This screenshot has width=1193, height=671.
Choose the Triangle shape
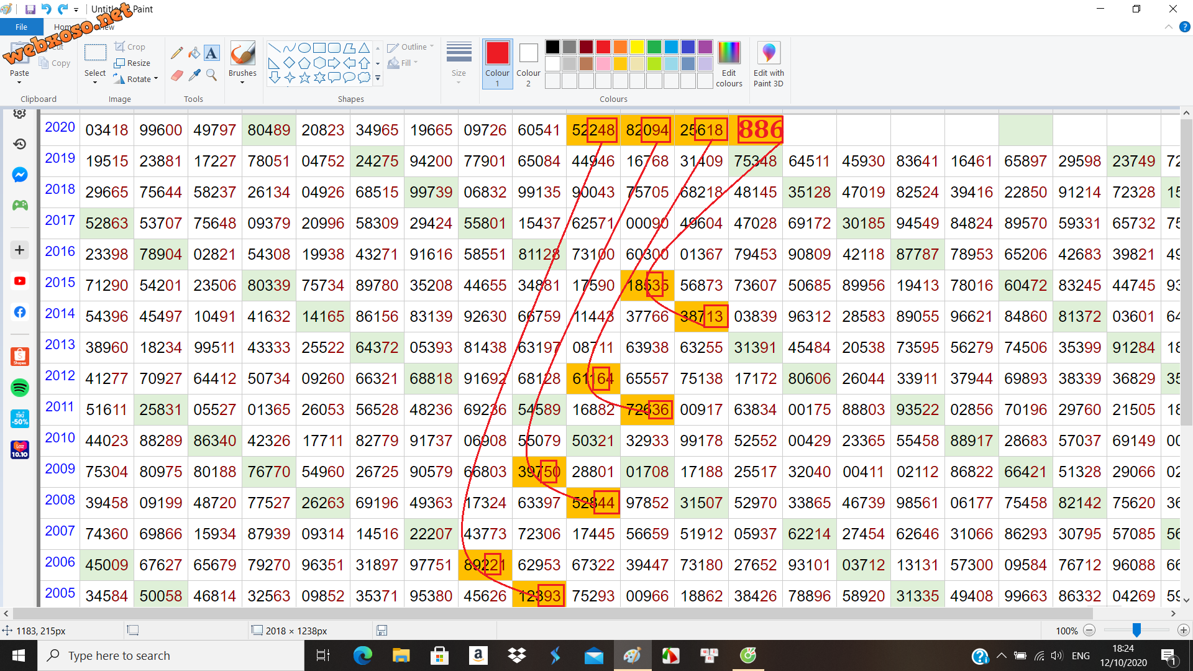364,48
